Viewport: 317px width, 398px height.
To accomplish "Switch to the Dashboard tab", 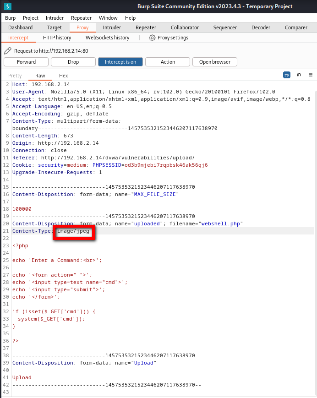I will coord(20,27).
